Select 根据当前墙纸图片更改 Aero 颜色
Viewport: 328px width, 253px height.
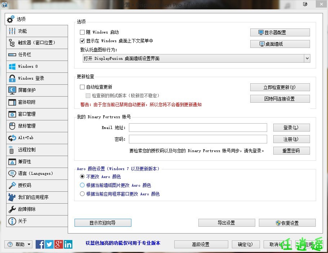82,185
